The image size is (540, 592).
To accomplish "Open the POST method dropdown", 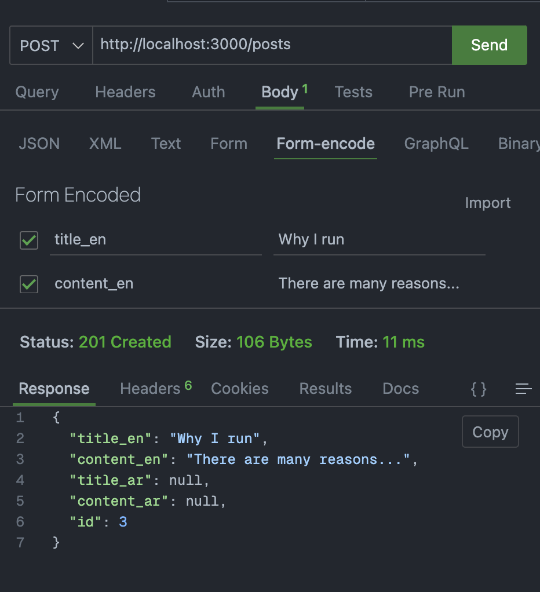I will point(50,45).
